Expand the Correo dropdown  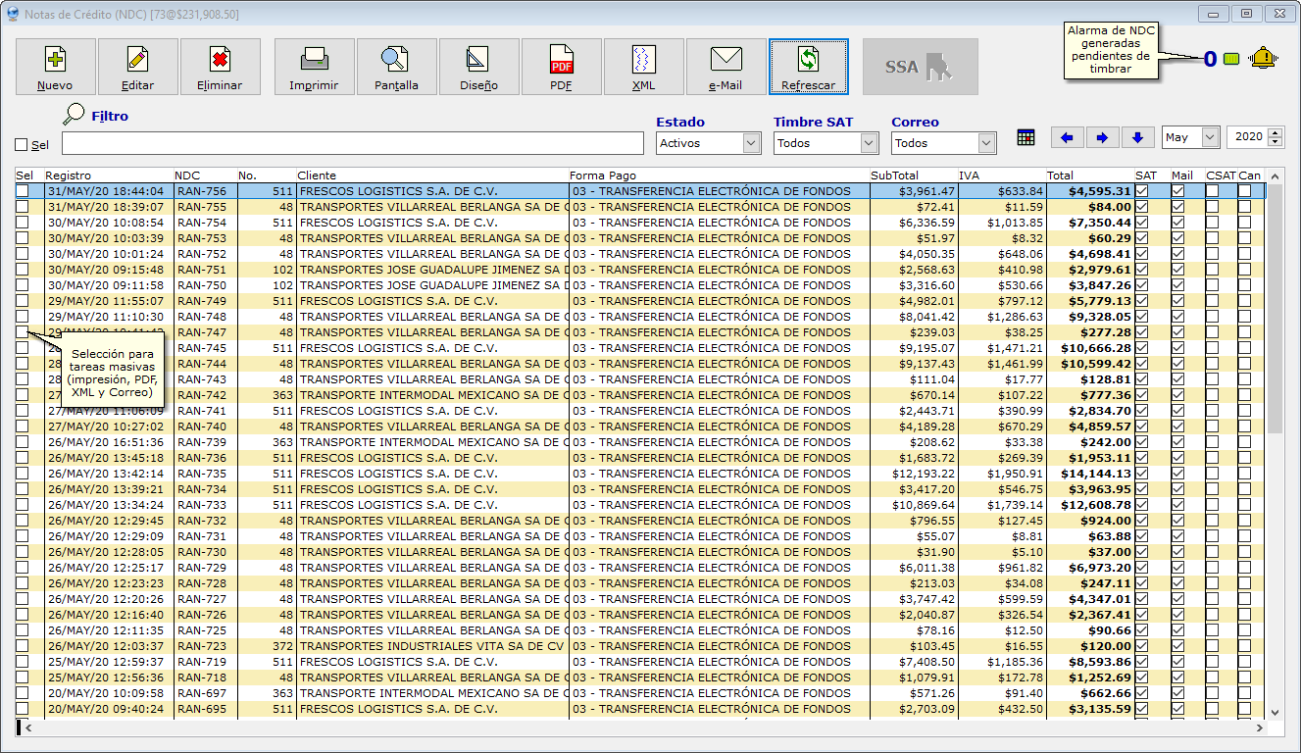[986, 143]
